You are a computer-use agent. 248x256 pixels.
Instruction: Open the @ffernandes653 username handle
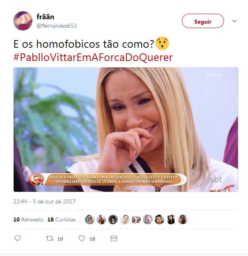point(56,26)
